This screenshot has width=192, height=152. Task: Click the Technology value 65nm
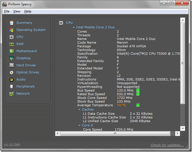pyautogui.click(x=121, y=50)
